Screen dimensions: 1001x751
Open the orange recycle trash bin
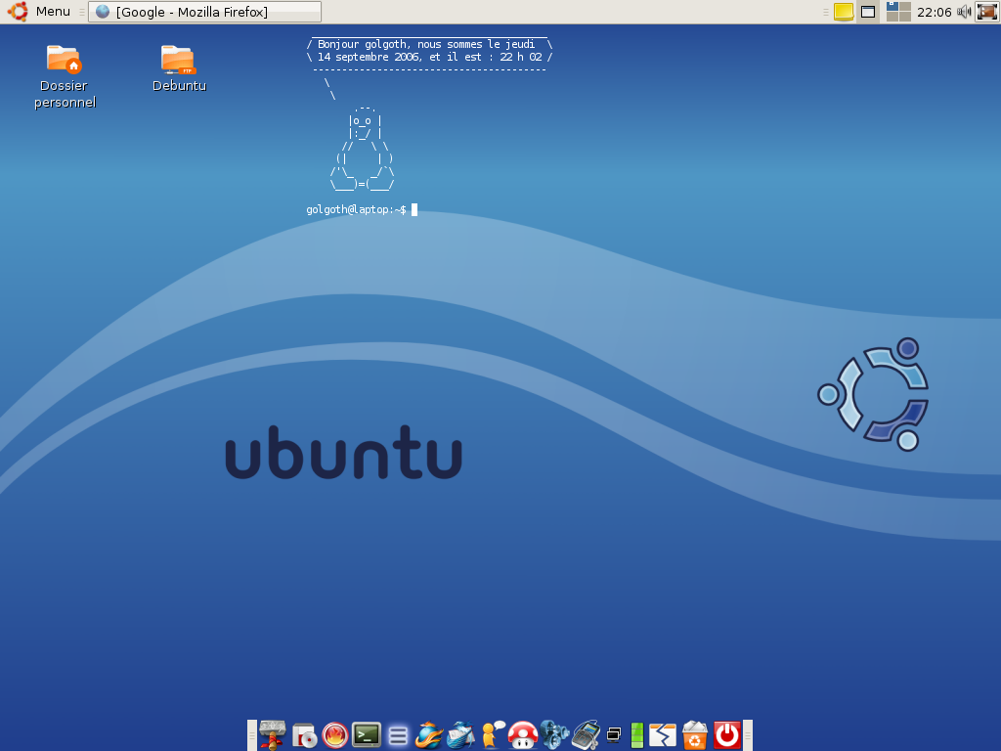click(x=695, y=735)
